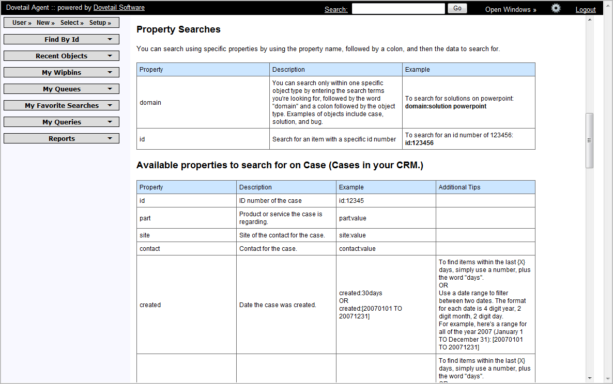Click the Go search button
The height and width of the screenshot is (384, 613).
[457, 8]
